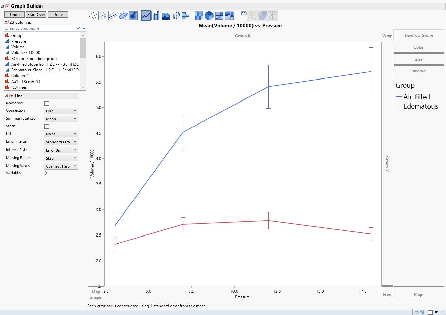
Task: Click the Interval drop zone
Action: click(x=419, y=71)
